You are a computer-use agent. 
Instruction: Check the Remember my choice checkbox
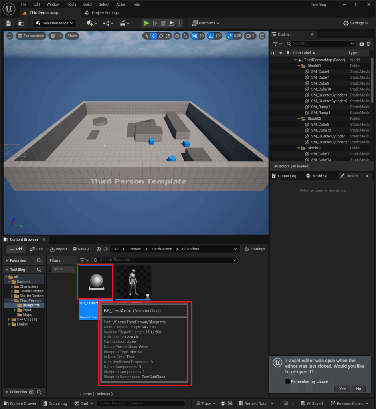click(288, 381)
